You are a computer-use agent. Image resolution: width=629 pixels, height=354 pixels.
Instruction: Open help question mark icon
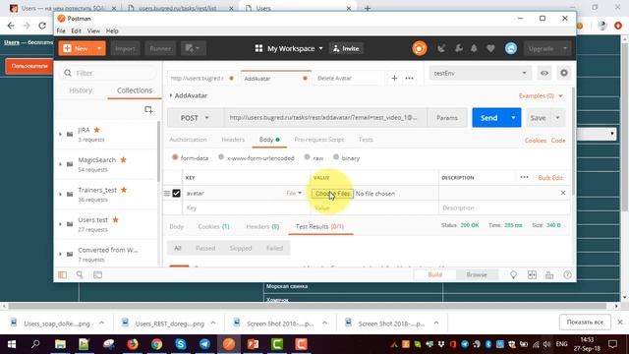(567, 275)
